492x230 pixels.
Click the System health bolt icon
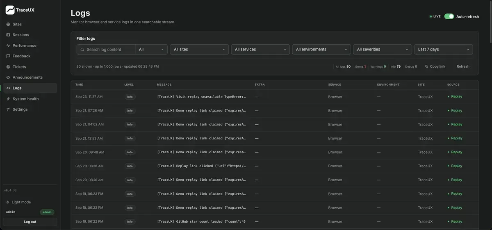pos(8,99)
